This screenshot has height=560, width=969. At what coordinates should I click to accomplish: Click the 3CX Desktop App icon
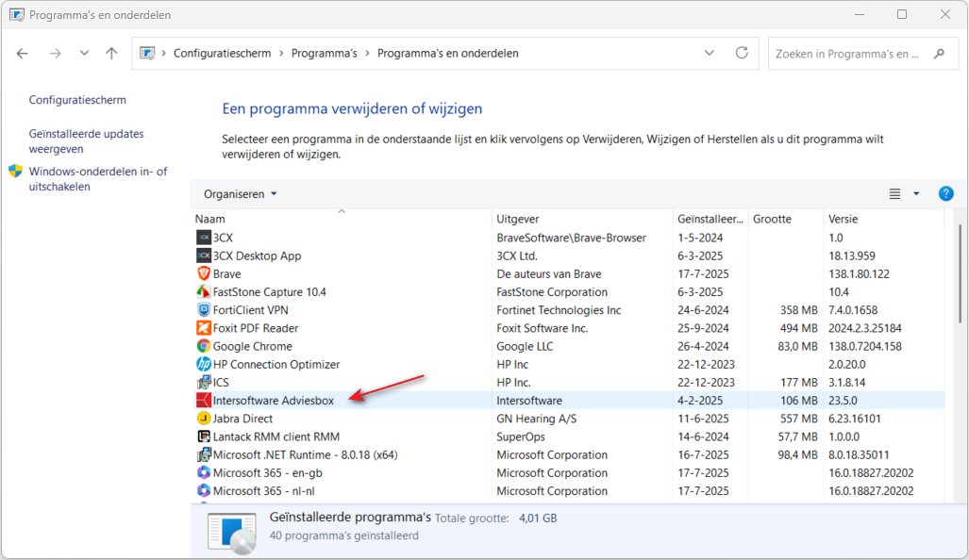[x=203, y=255]
